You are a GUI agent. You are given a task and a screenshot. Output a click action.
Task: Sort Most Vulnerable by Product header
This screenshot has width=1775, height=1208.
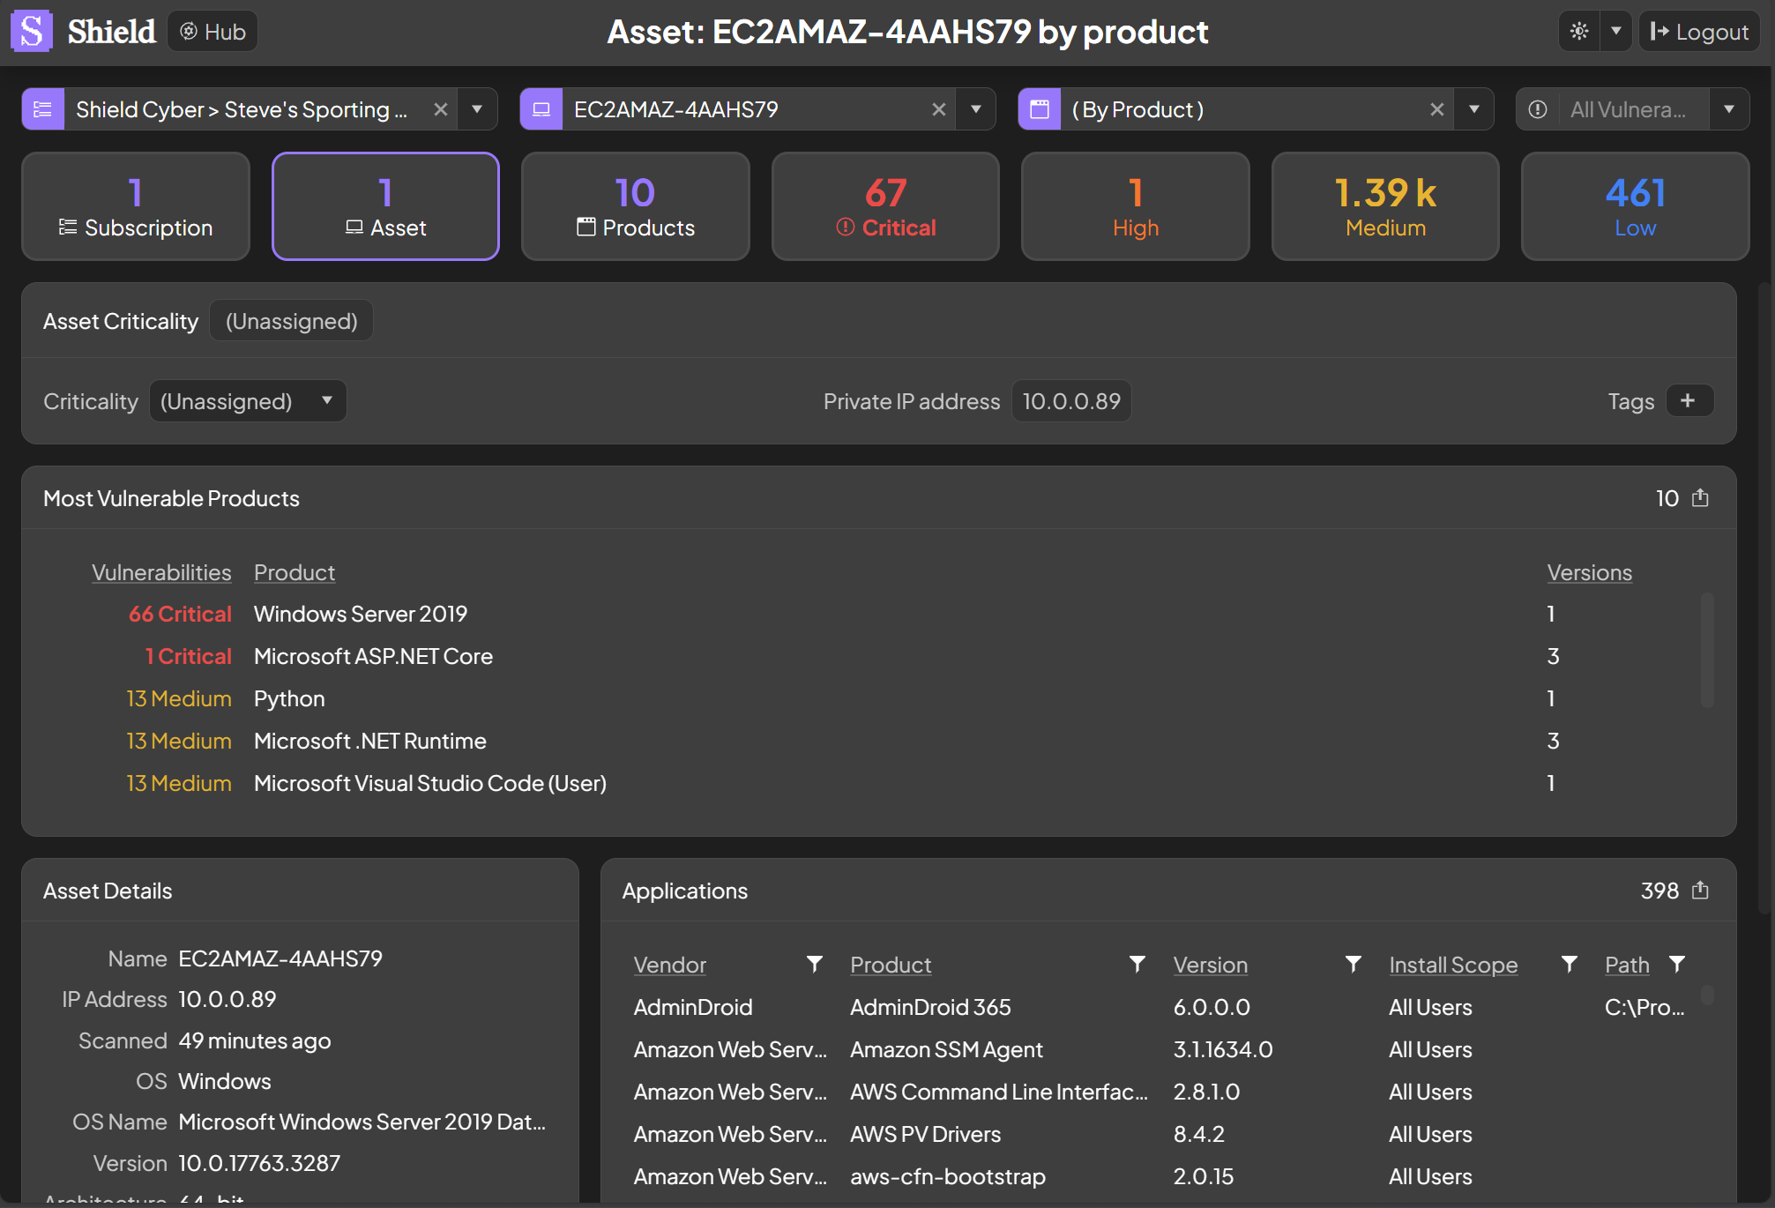(295, 572)
